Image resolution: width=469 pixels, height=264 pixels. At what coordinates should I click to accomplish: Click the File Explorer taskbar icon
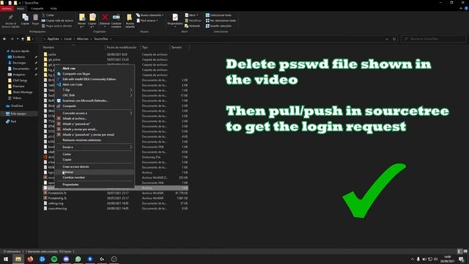pos(18,259)
